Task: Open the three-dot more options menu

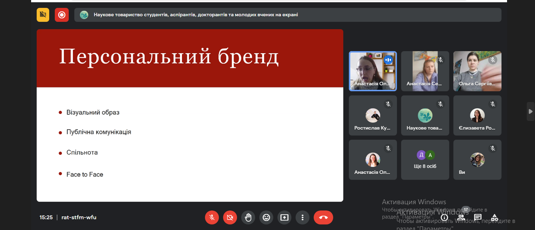Action: 302,217
